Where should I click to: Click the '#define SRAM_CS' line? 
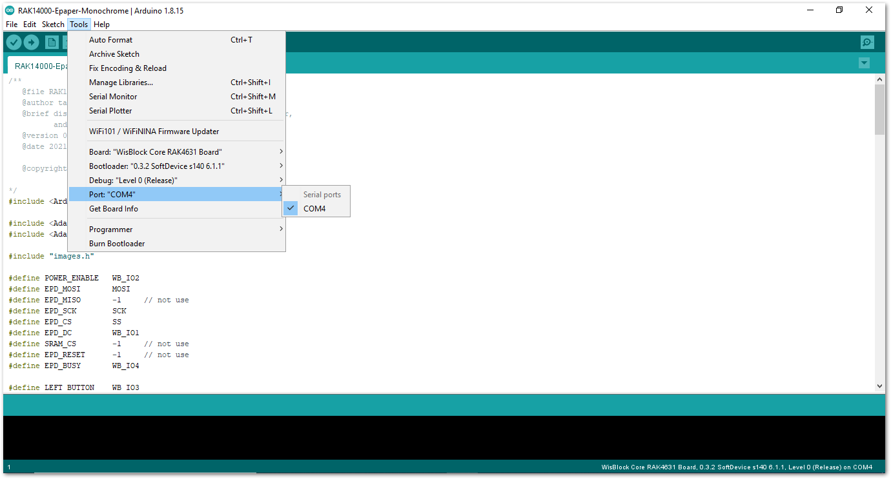click(x=99, y=344)
